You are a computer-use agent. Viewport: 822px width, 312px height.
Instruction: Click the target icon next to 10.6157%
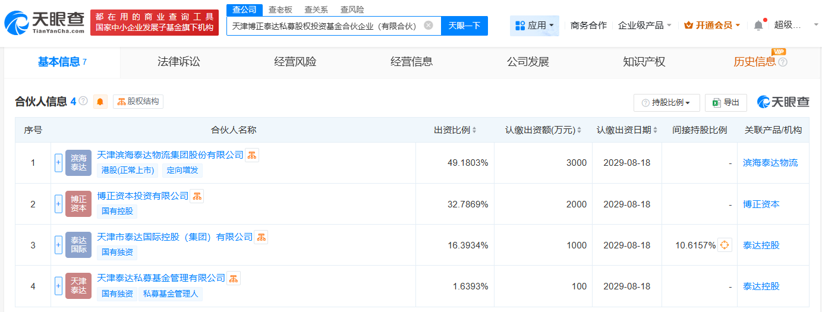coord(725,245)
